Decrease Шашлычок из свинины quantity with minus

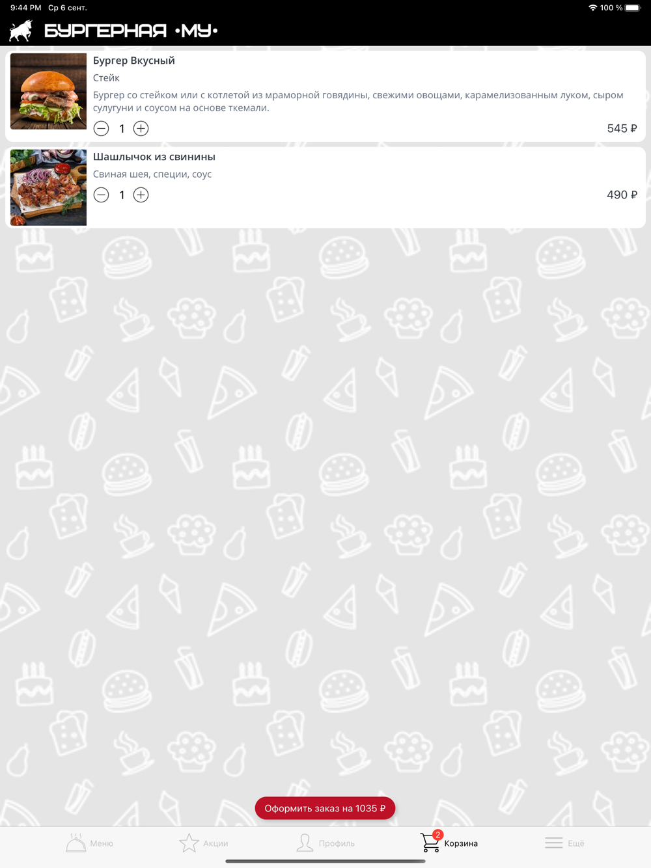tap(101, 195)
